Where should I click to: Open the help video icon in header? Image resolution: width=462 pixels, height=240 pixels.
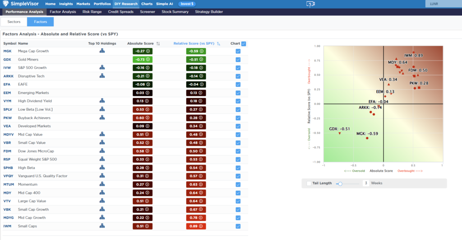[310, 4]
